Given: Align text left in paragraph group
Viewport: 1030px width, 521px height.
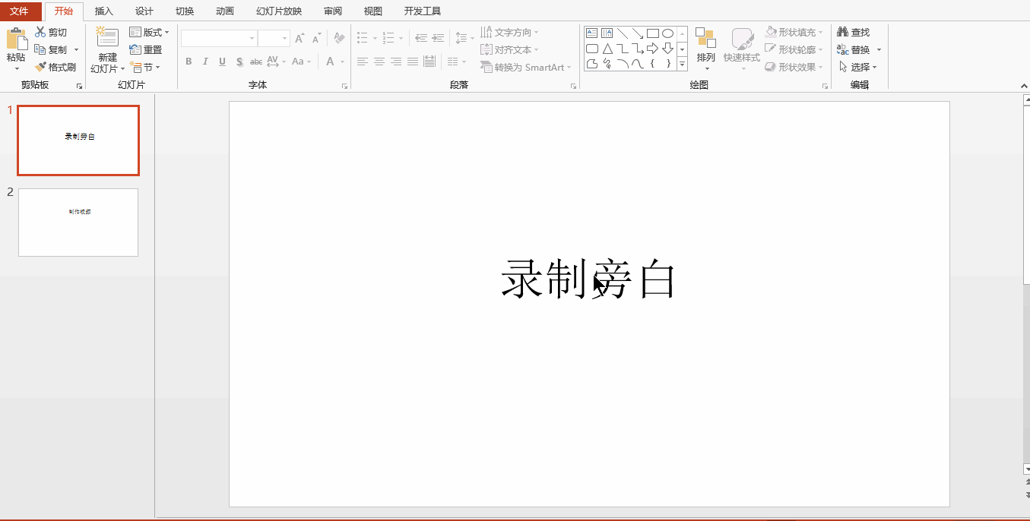Looking at the screenshot, I should point(363,62).
